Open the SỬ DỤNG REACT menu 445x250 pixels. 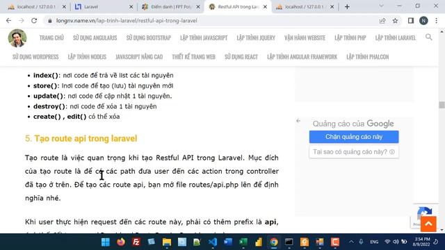(x=241, y=57)
